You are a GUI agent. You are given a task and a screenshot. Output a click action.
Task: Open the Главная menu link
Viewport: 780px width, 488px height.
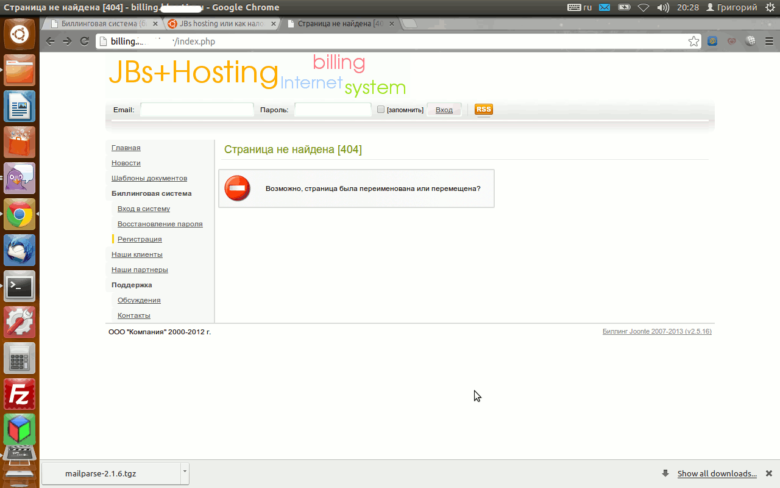click(x=126, y=148)
